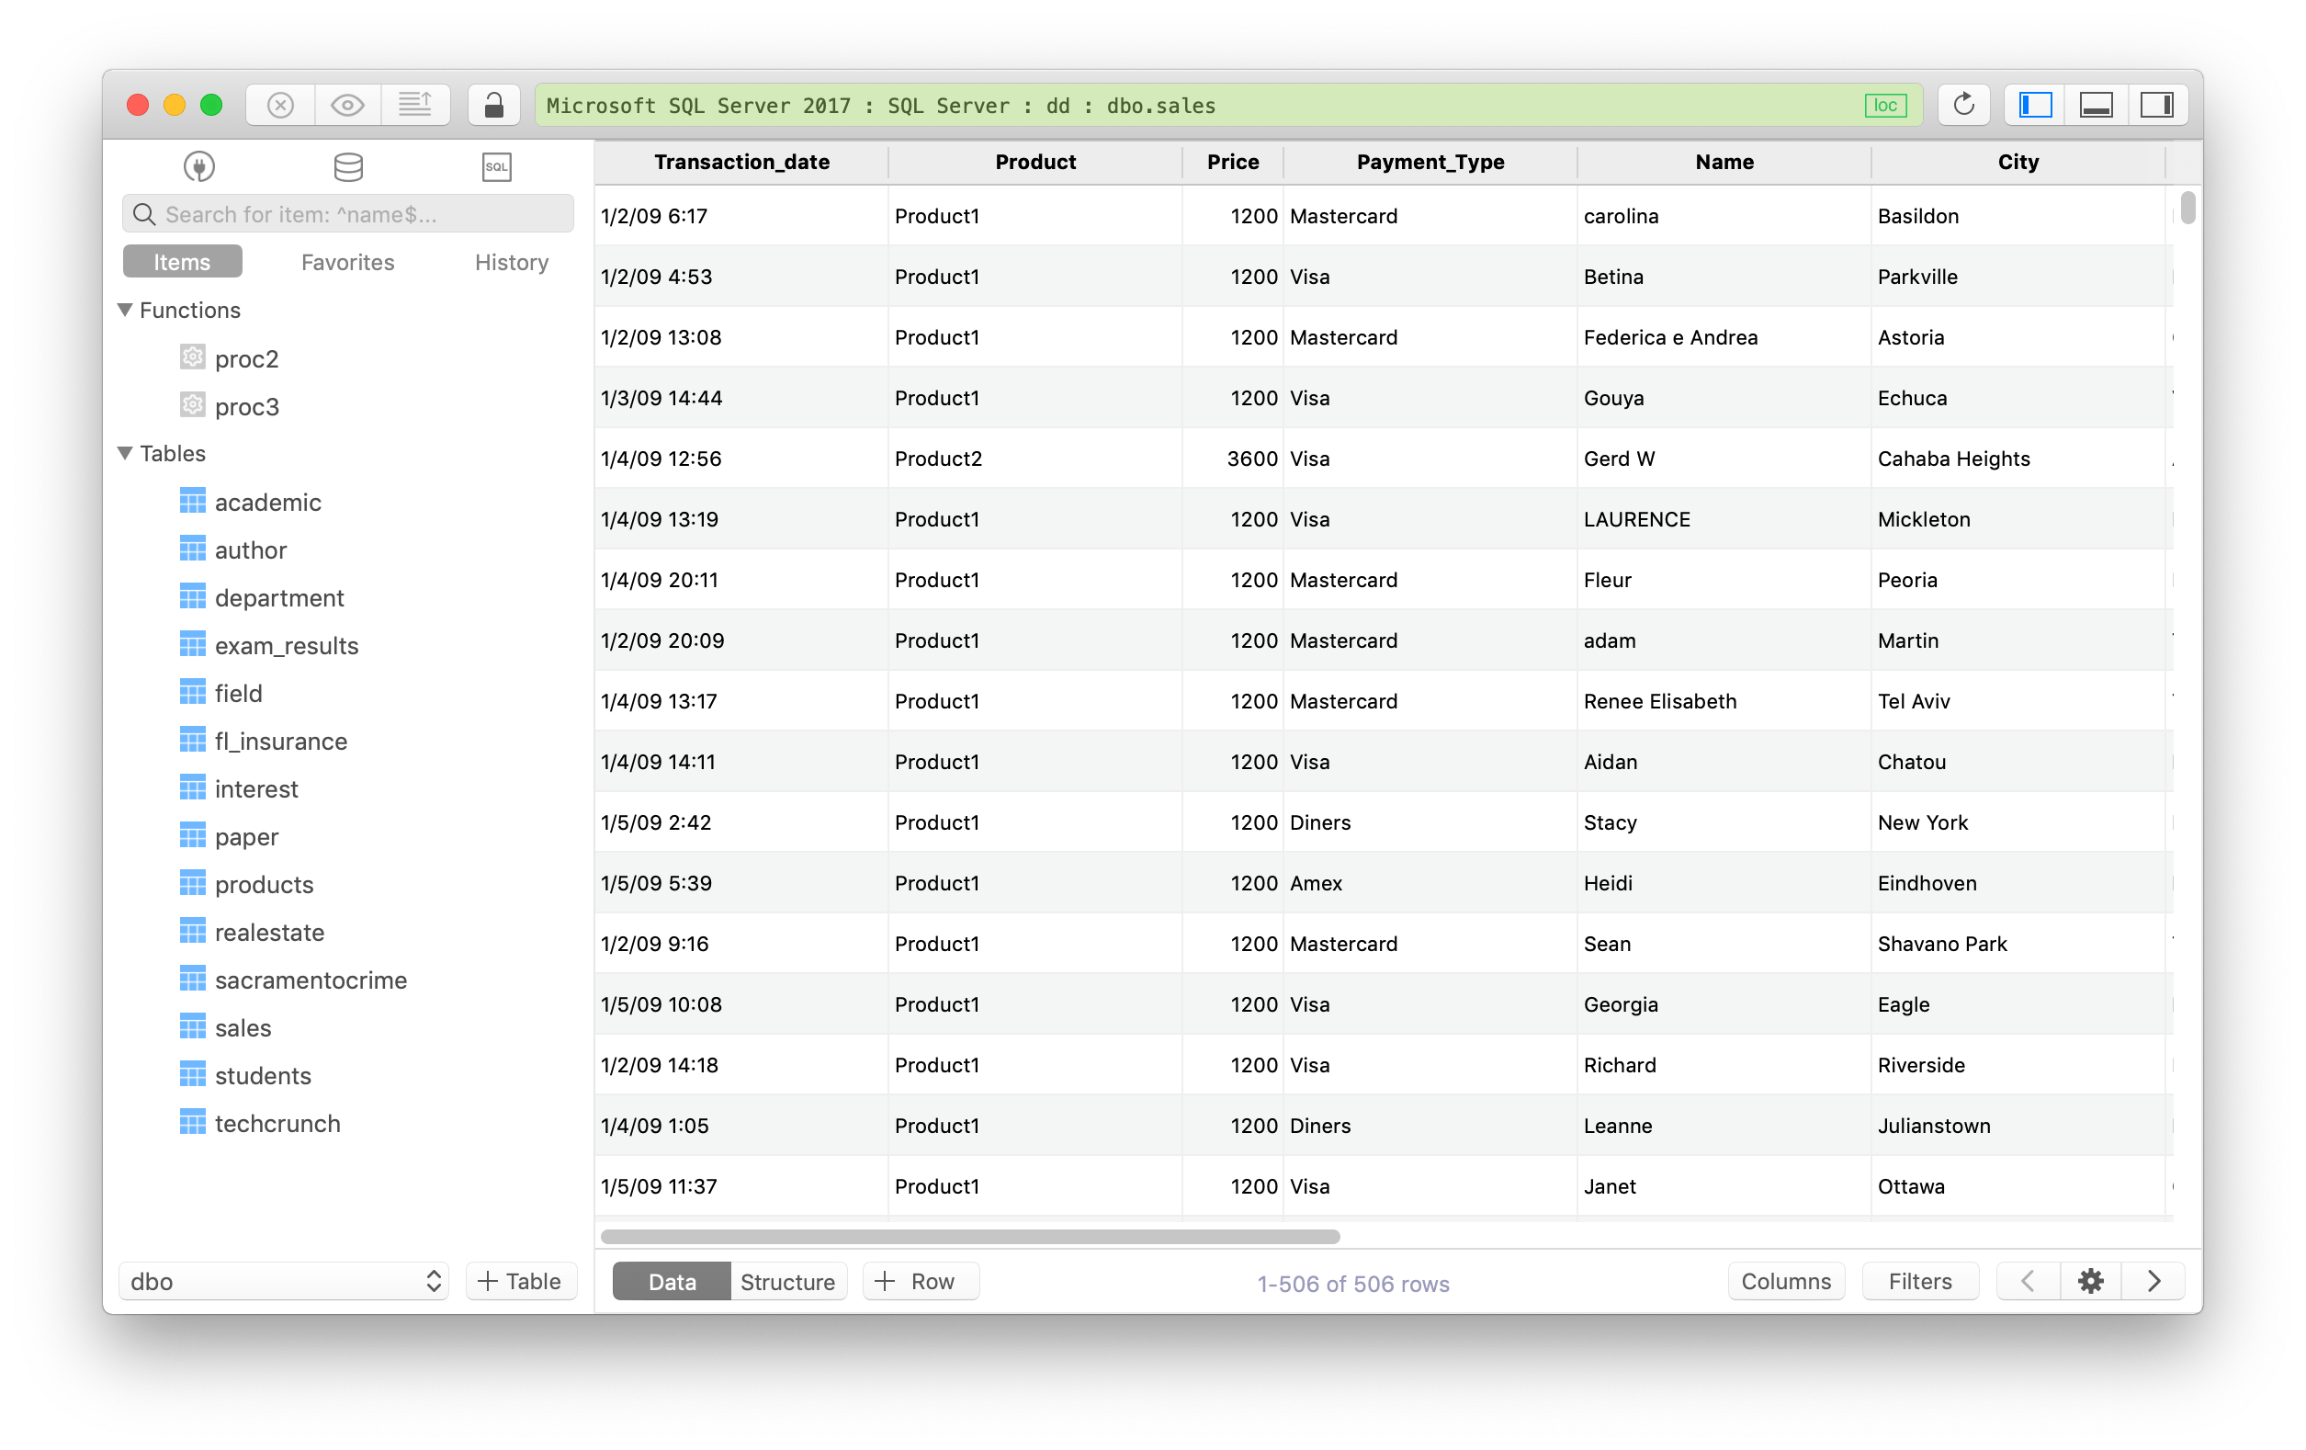Click the Filters button
This screenshot has width=2306, height=1450.
[1919, 1281]
